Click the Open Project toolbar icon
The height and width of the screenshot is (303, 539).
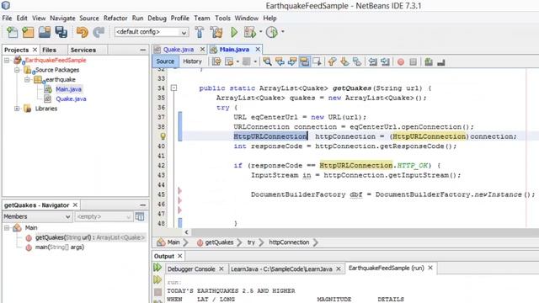pyautogui.click(x=45, y=32)
